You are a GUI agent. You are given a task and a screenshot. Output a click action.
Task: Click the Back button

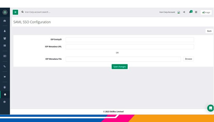[x=209, y=31]
